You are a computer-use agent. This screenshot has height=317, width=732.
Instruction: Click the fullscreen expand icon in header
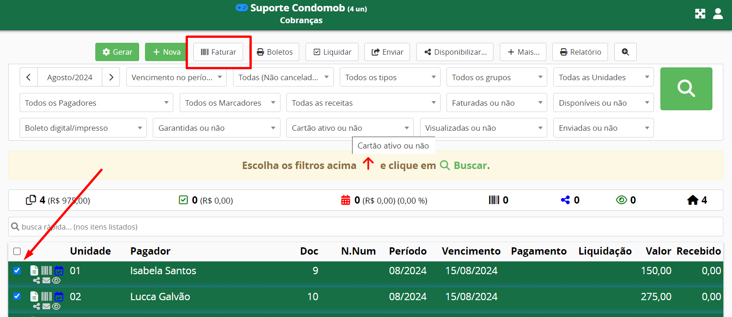click(700, 14)
